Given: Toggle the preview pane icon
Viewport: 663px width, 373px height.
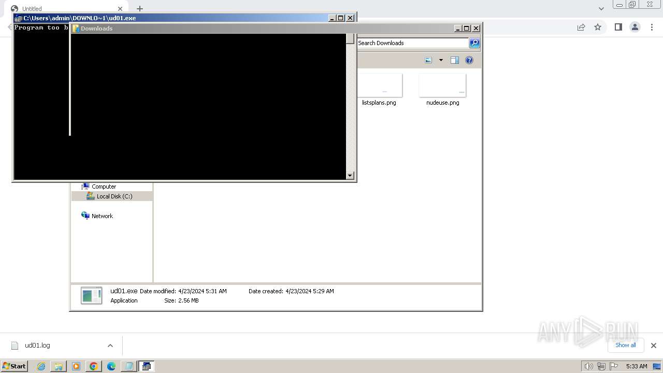Looking at the screenshot, I should 455,60.
